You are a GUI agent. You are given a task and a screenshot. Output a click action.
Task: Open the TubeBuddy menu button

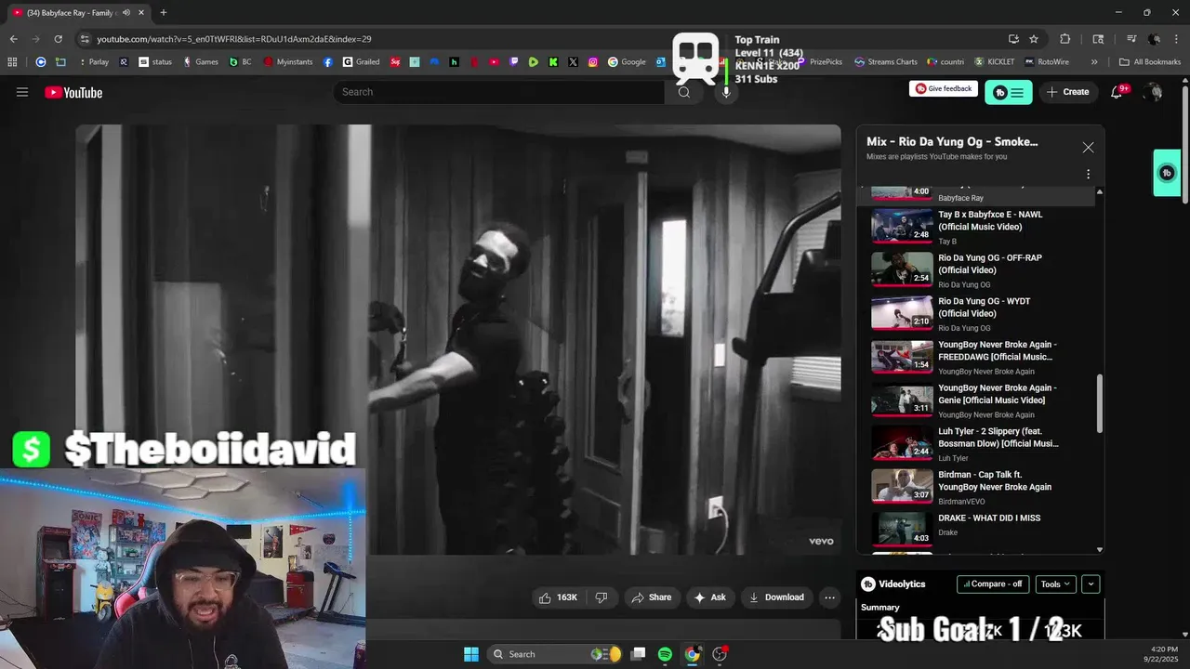coord(1009,92)
